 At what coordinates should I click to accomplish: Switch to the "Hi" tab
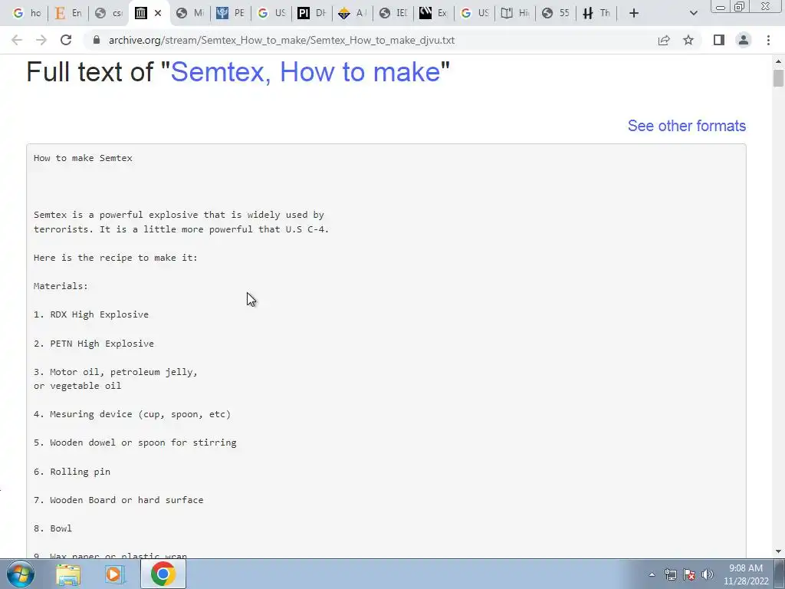[514, 13]
